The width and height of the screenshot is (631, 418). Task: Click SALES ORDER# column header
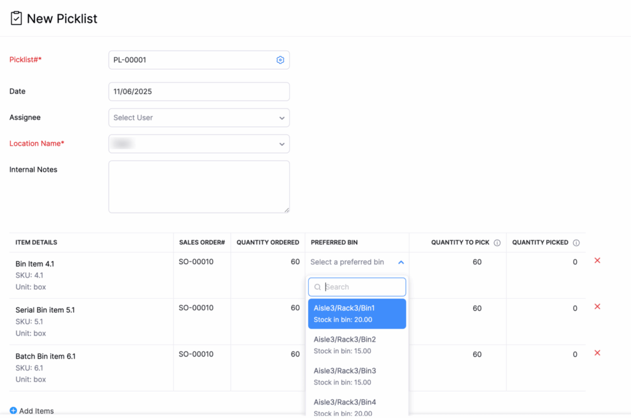[202, 243]
